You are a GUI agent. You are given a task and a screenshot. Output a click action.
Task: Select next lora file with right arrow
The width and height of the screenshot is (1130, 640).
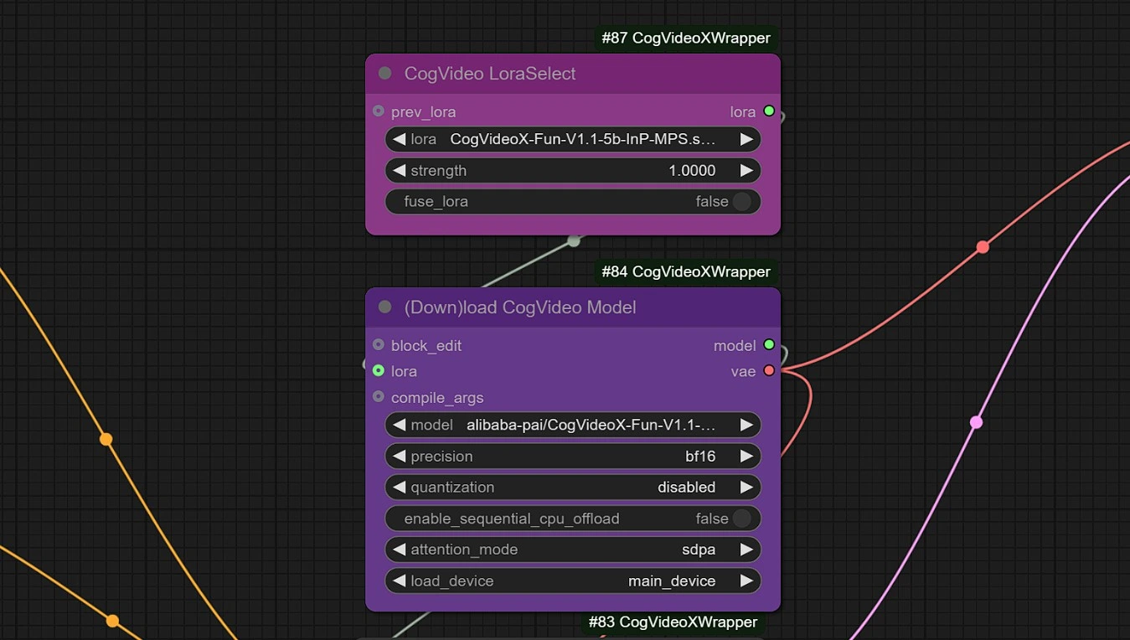pyautogui.click(x=746, y=139)
